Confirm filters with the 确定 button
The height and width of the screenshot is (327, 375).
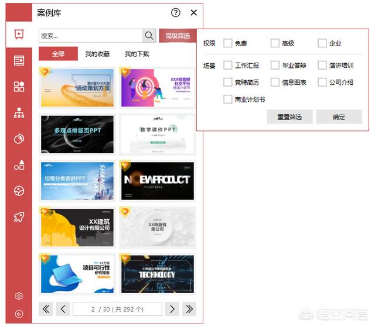tap(339, 117)
